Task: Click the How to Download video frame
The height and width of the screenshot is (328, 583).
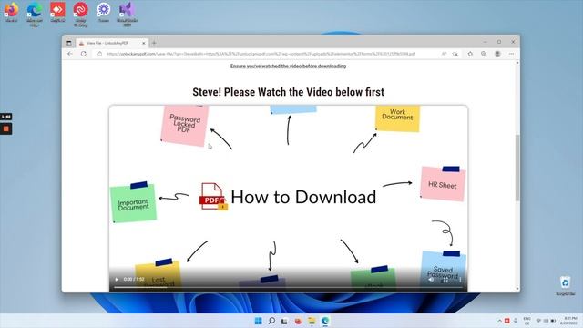Action: click(x=288, y=198)
